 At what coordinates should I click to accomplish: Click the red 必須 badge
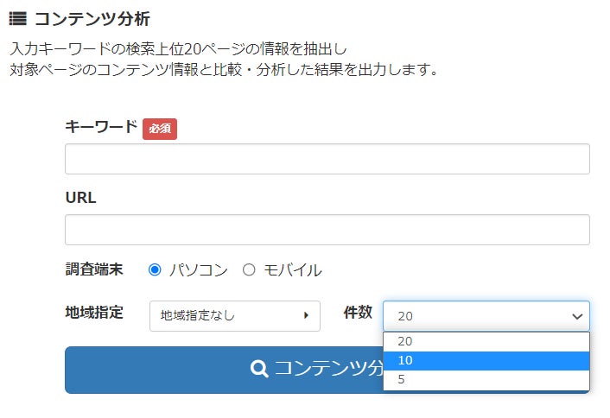point(159,129)
